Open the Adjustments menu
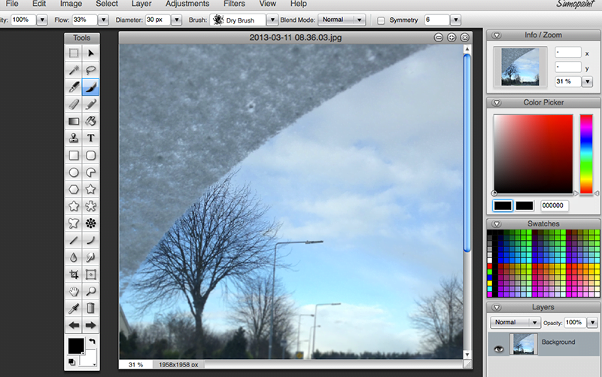This screenshot has height=377, width=602. pos(187,4)
